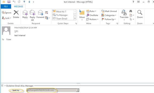Collapse the Exclaimer Email Alias Manager pane

[2, 86]
